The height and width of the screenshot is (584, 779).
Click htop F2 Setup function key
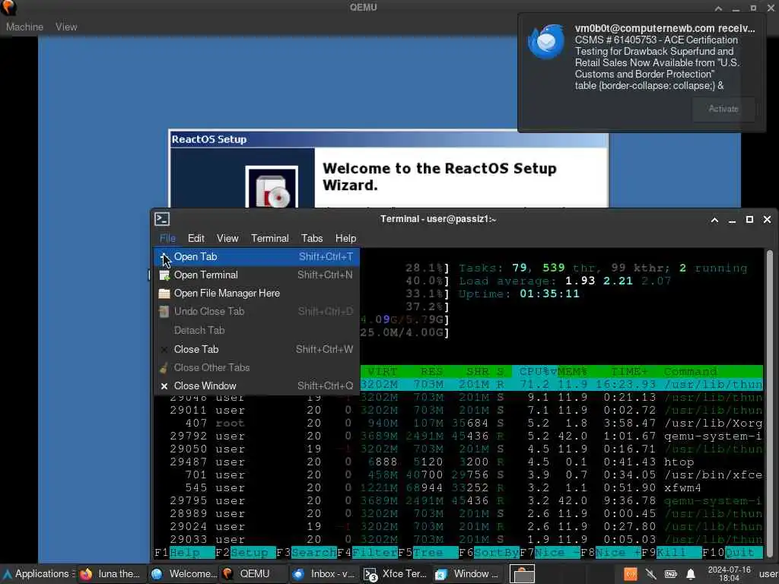[246, 553]
